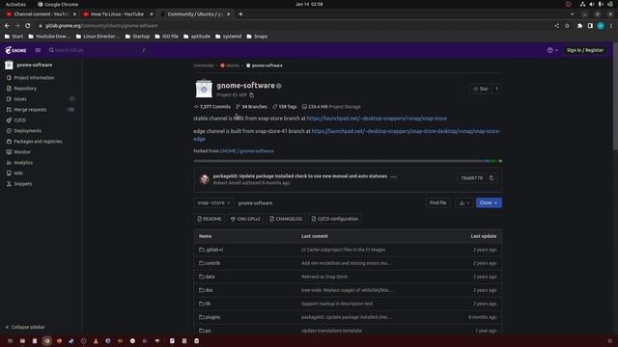
Task: Open the doc folder
Action: click(x=206, y=290)
